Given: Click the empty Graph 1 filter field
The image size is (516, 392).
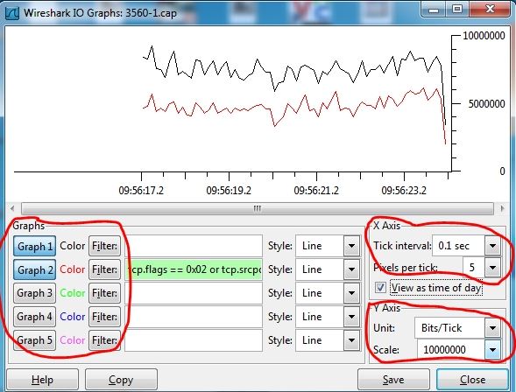Looking at the screenshot, I should 194,246.
